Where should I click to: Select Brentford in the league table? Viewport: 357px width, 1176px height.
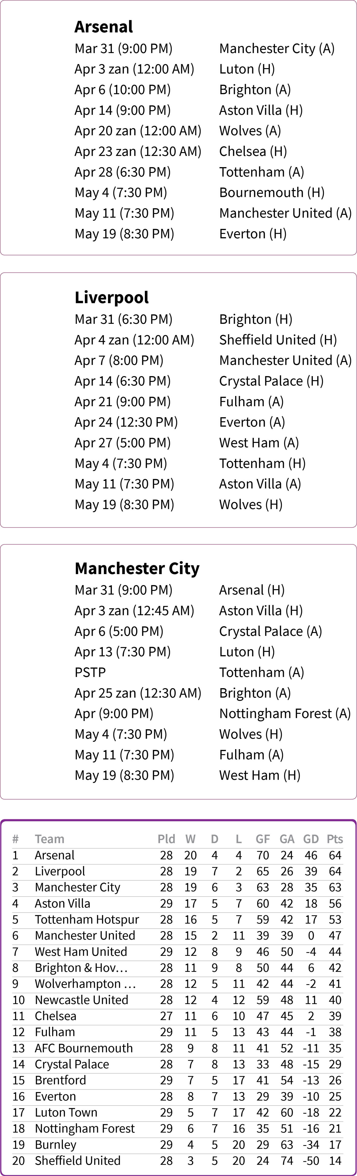pos(177,1080)
